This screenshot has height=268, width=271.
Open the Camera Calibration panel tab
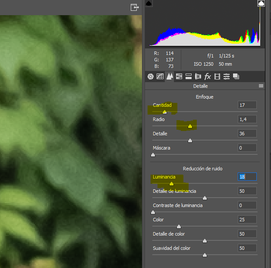pos(217,77)
